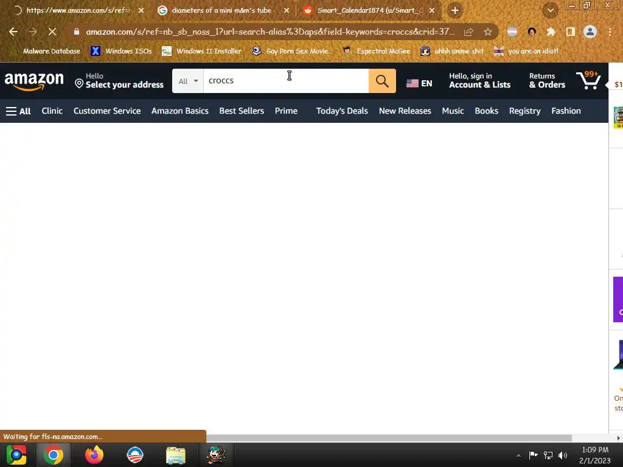
Task: Click the padlock site info icon
Action: 77,32
